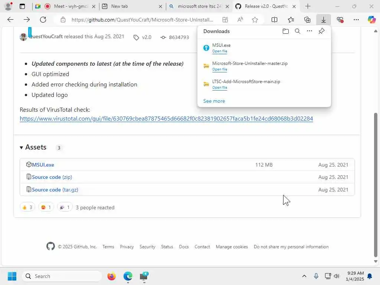
Task: Open tab actions menu icon
Action: 22,6
